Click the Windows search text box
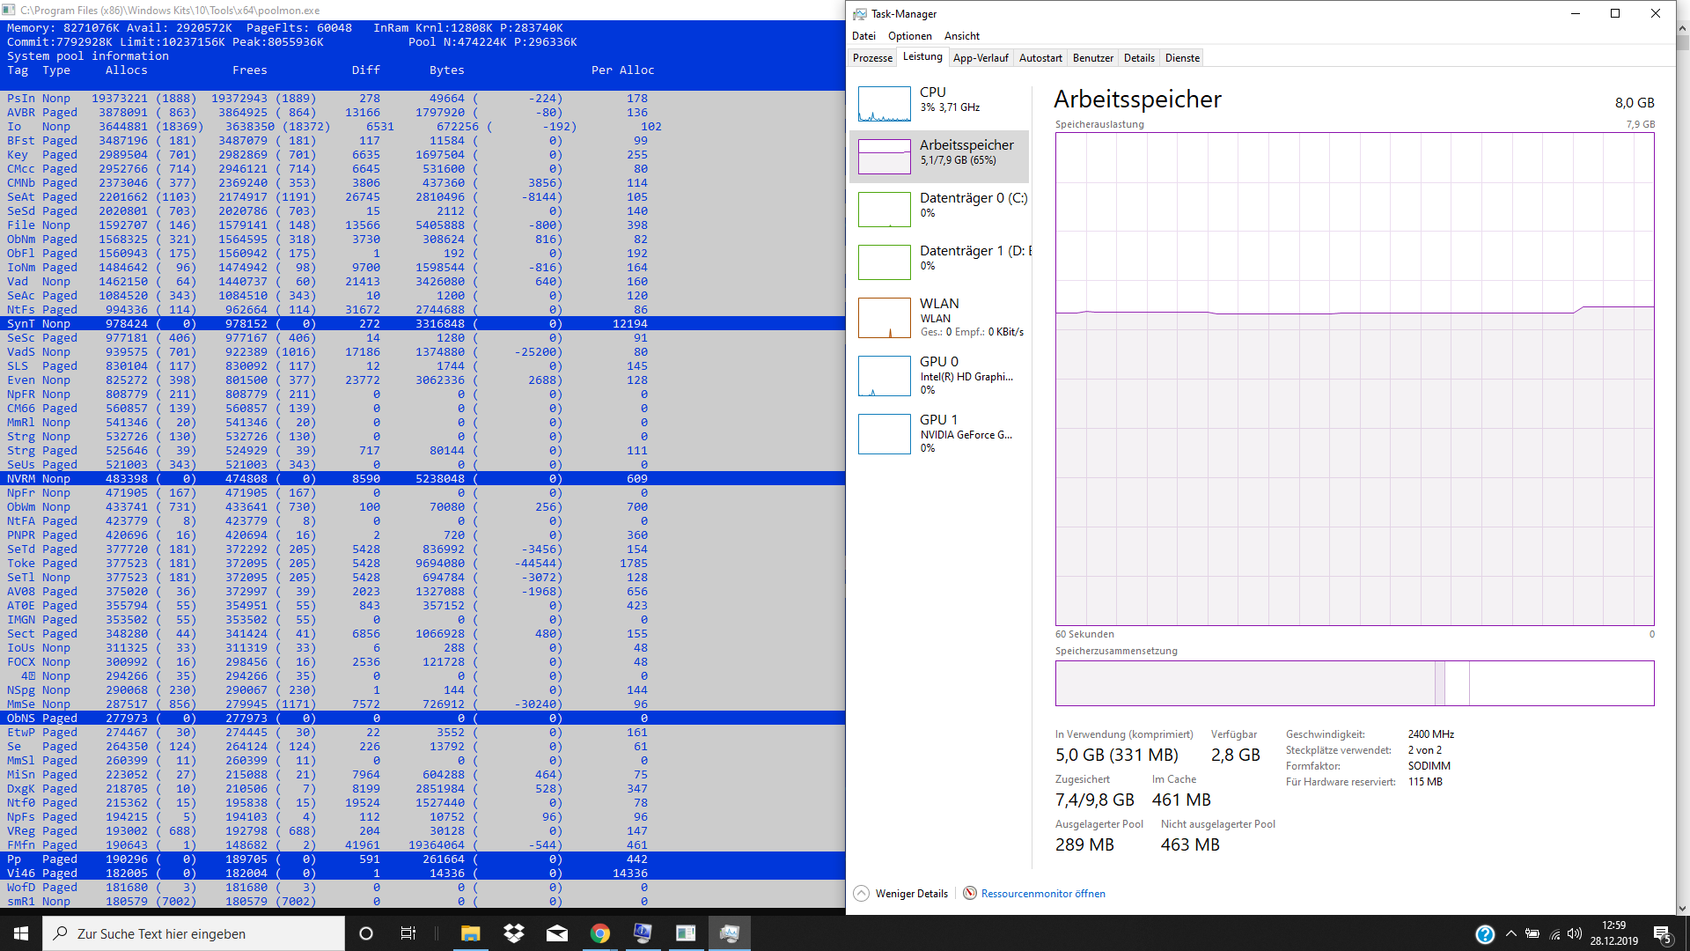This screenshot has height=951, width=1690. (194, 933)
